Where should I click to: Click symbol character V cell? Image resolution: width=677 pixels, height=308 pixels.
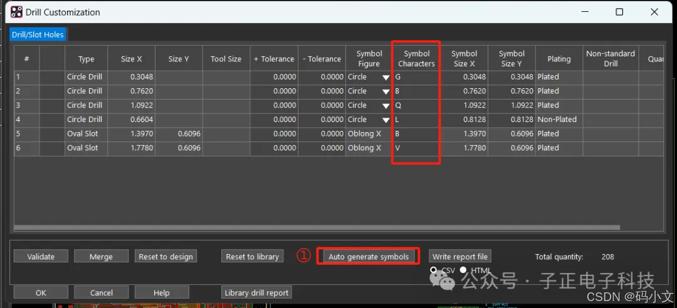(x=416, y=148)
